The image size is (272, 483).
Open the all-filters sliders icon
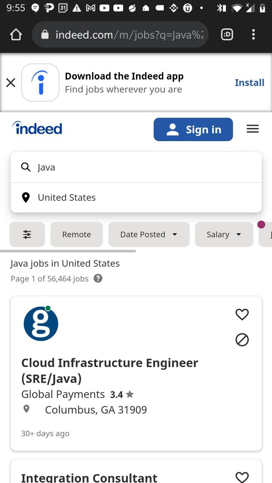[x=27, y=234]
